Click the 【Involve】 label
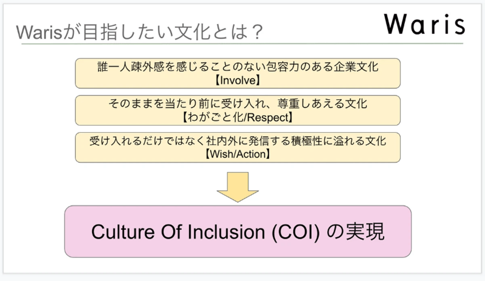Screen dimensions: 485x281 [x=238, y=80]
